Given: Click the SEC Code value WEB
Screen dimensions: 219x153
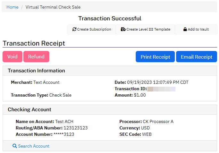Looking at the screenshot, I should click(147, 134).
